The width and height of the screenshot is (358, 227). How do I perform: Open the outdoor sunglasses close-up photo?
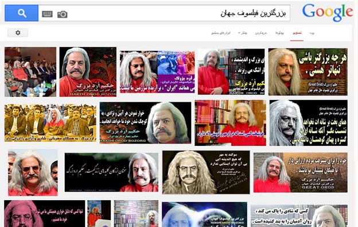(33, 173)
